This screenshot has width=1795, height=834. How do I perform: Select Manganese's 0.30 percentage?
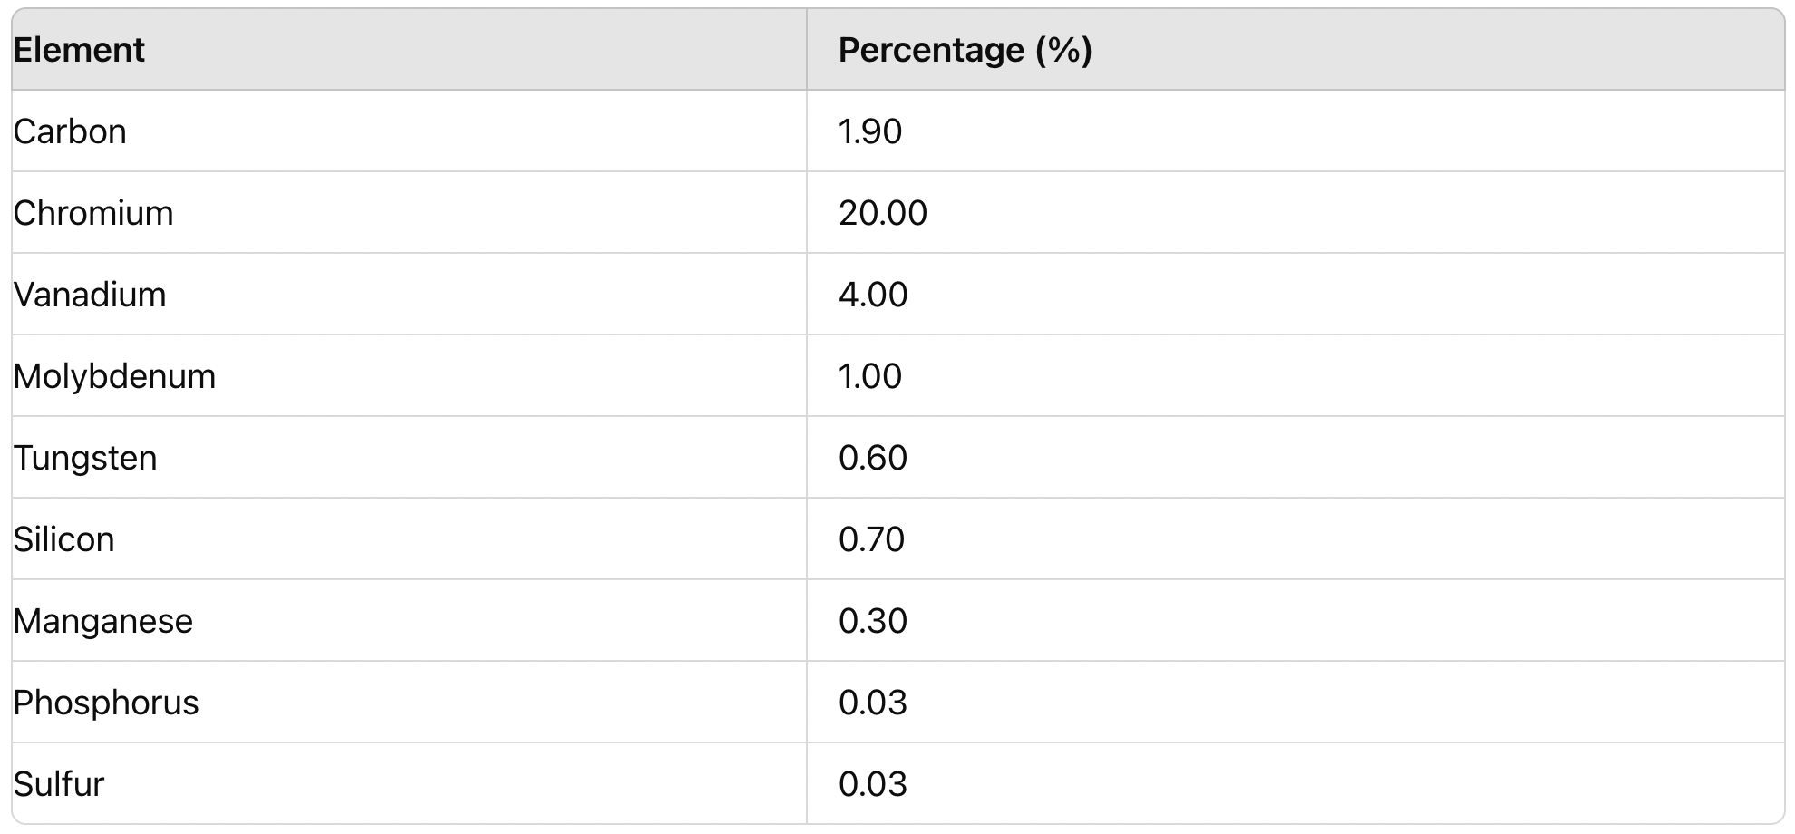873,621
